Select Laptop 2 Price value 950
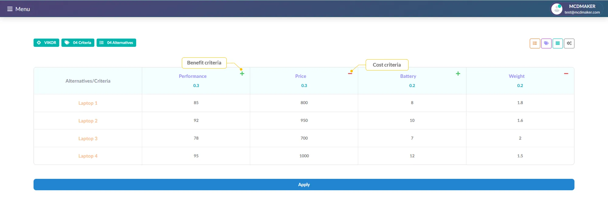This screenshot has width=608, height=198. 304,120
